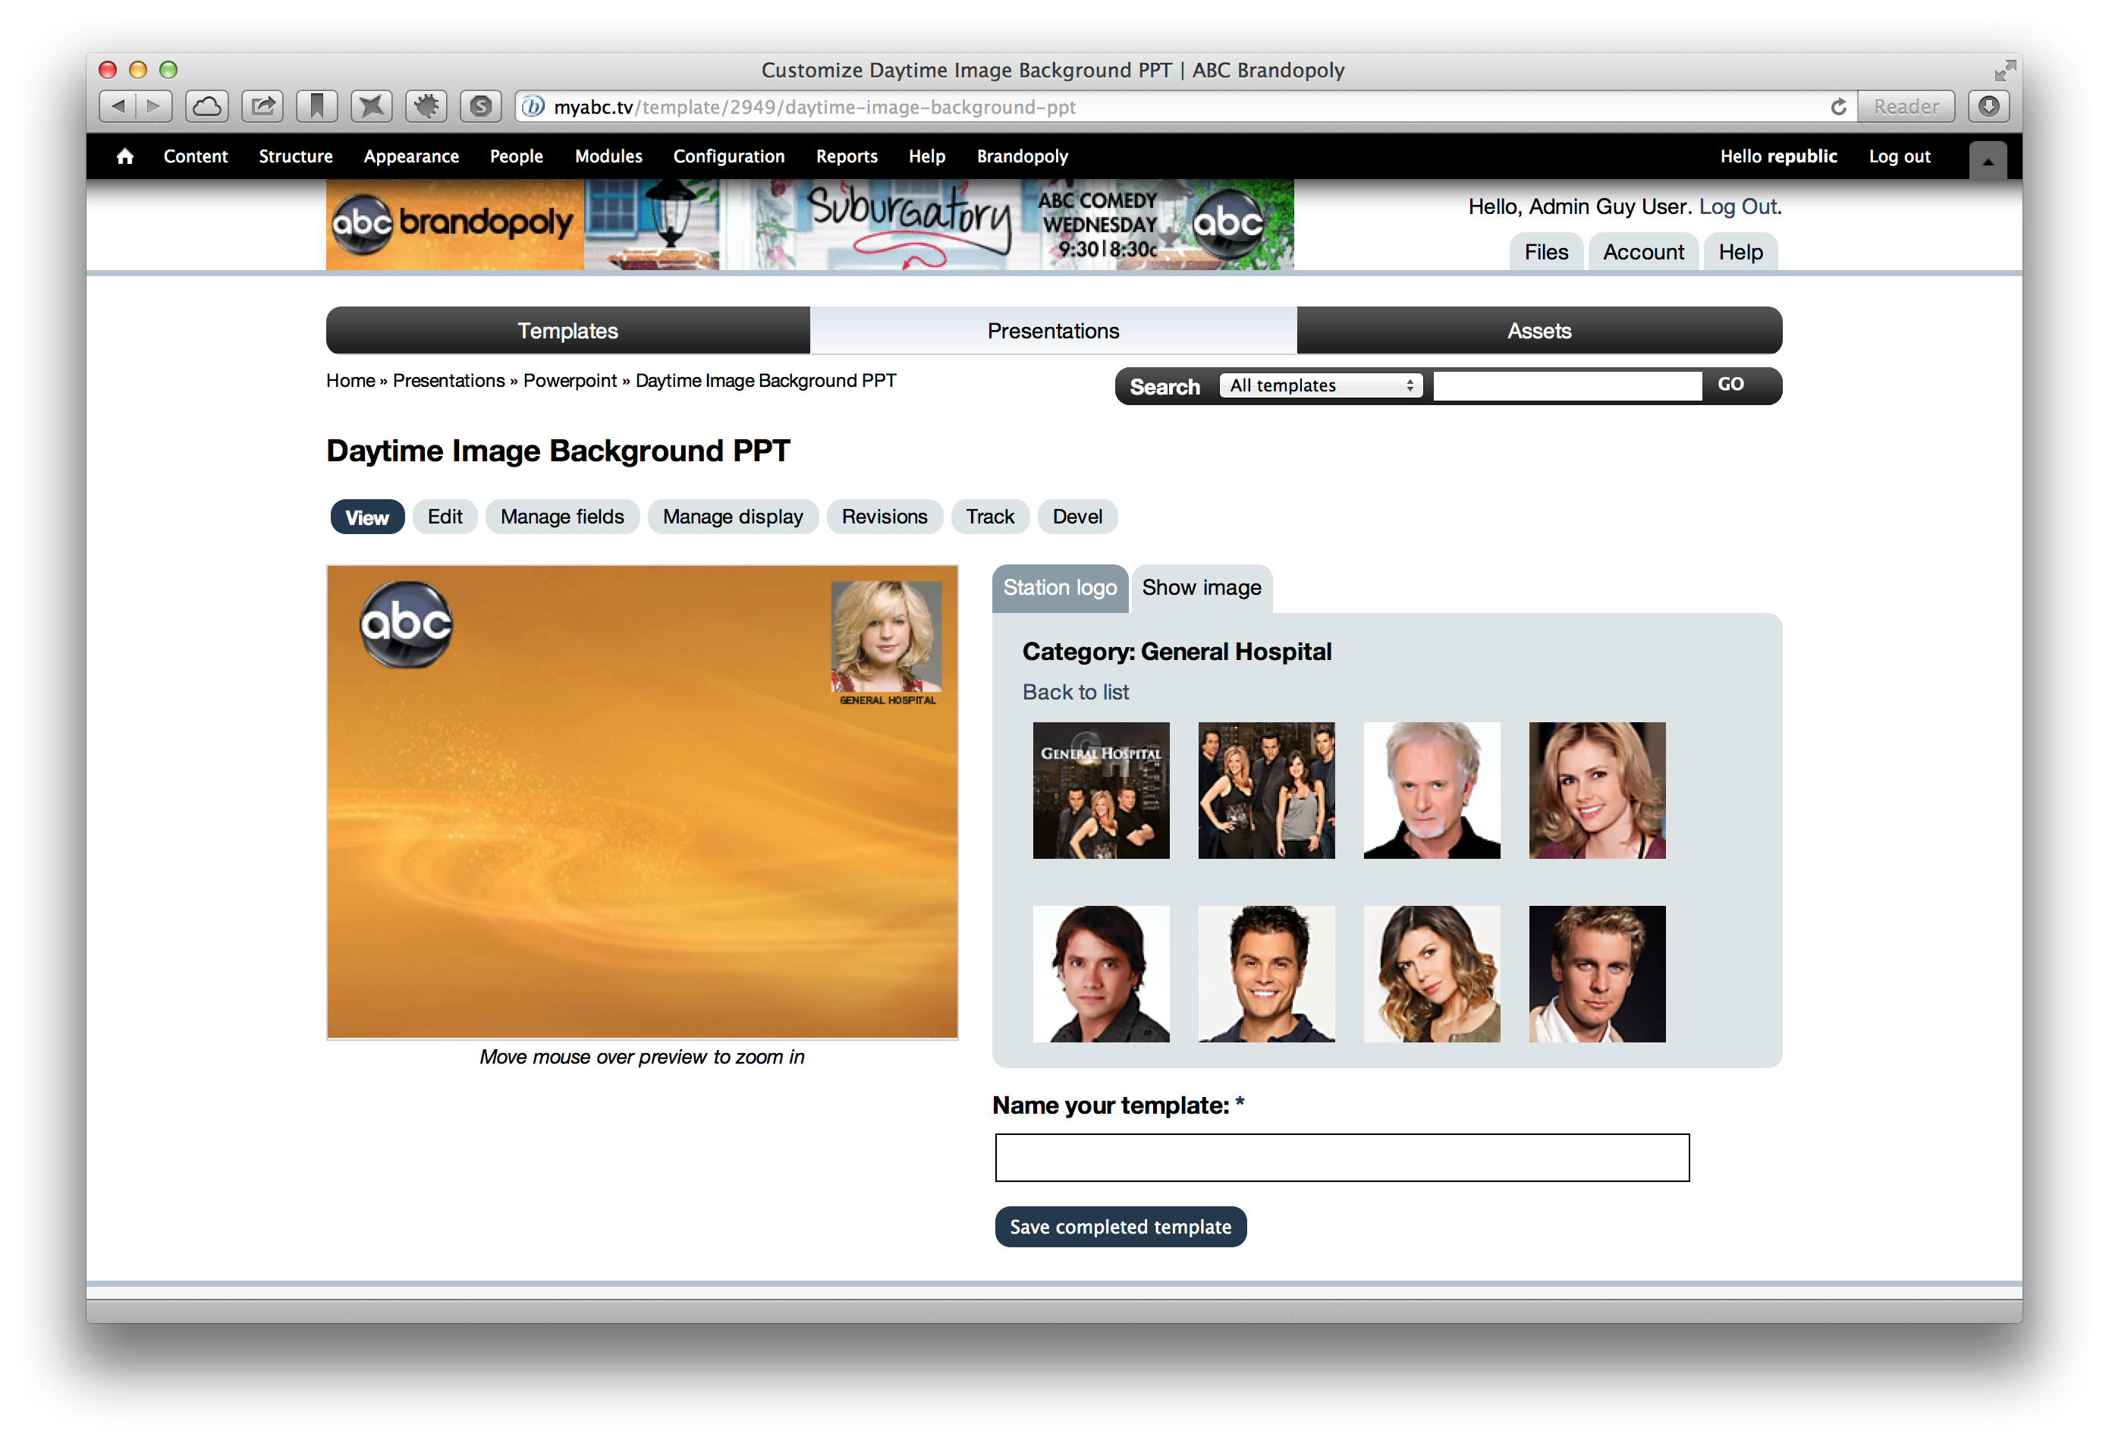Click the GO search button
This screenshot has width=2109, height=1443.
[x=1730, y=384]
